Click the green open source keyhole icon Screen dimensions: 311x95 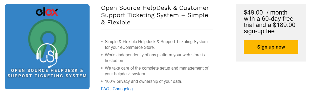(48, 37)
